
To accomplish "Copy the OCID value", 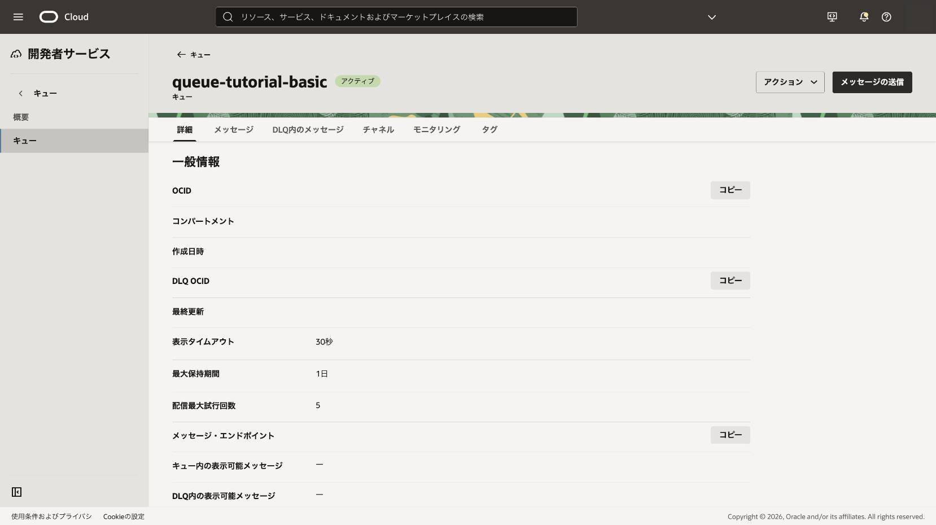I will point(731,190).
